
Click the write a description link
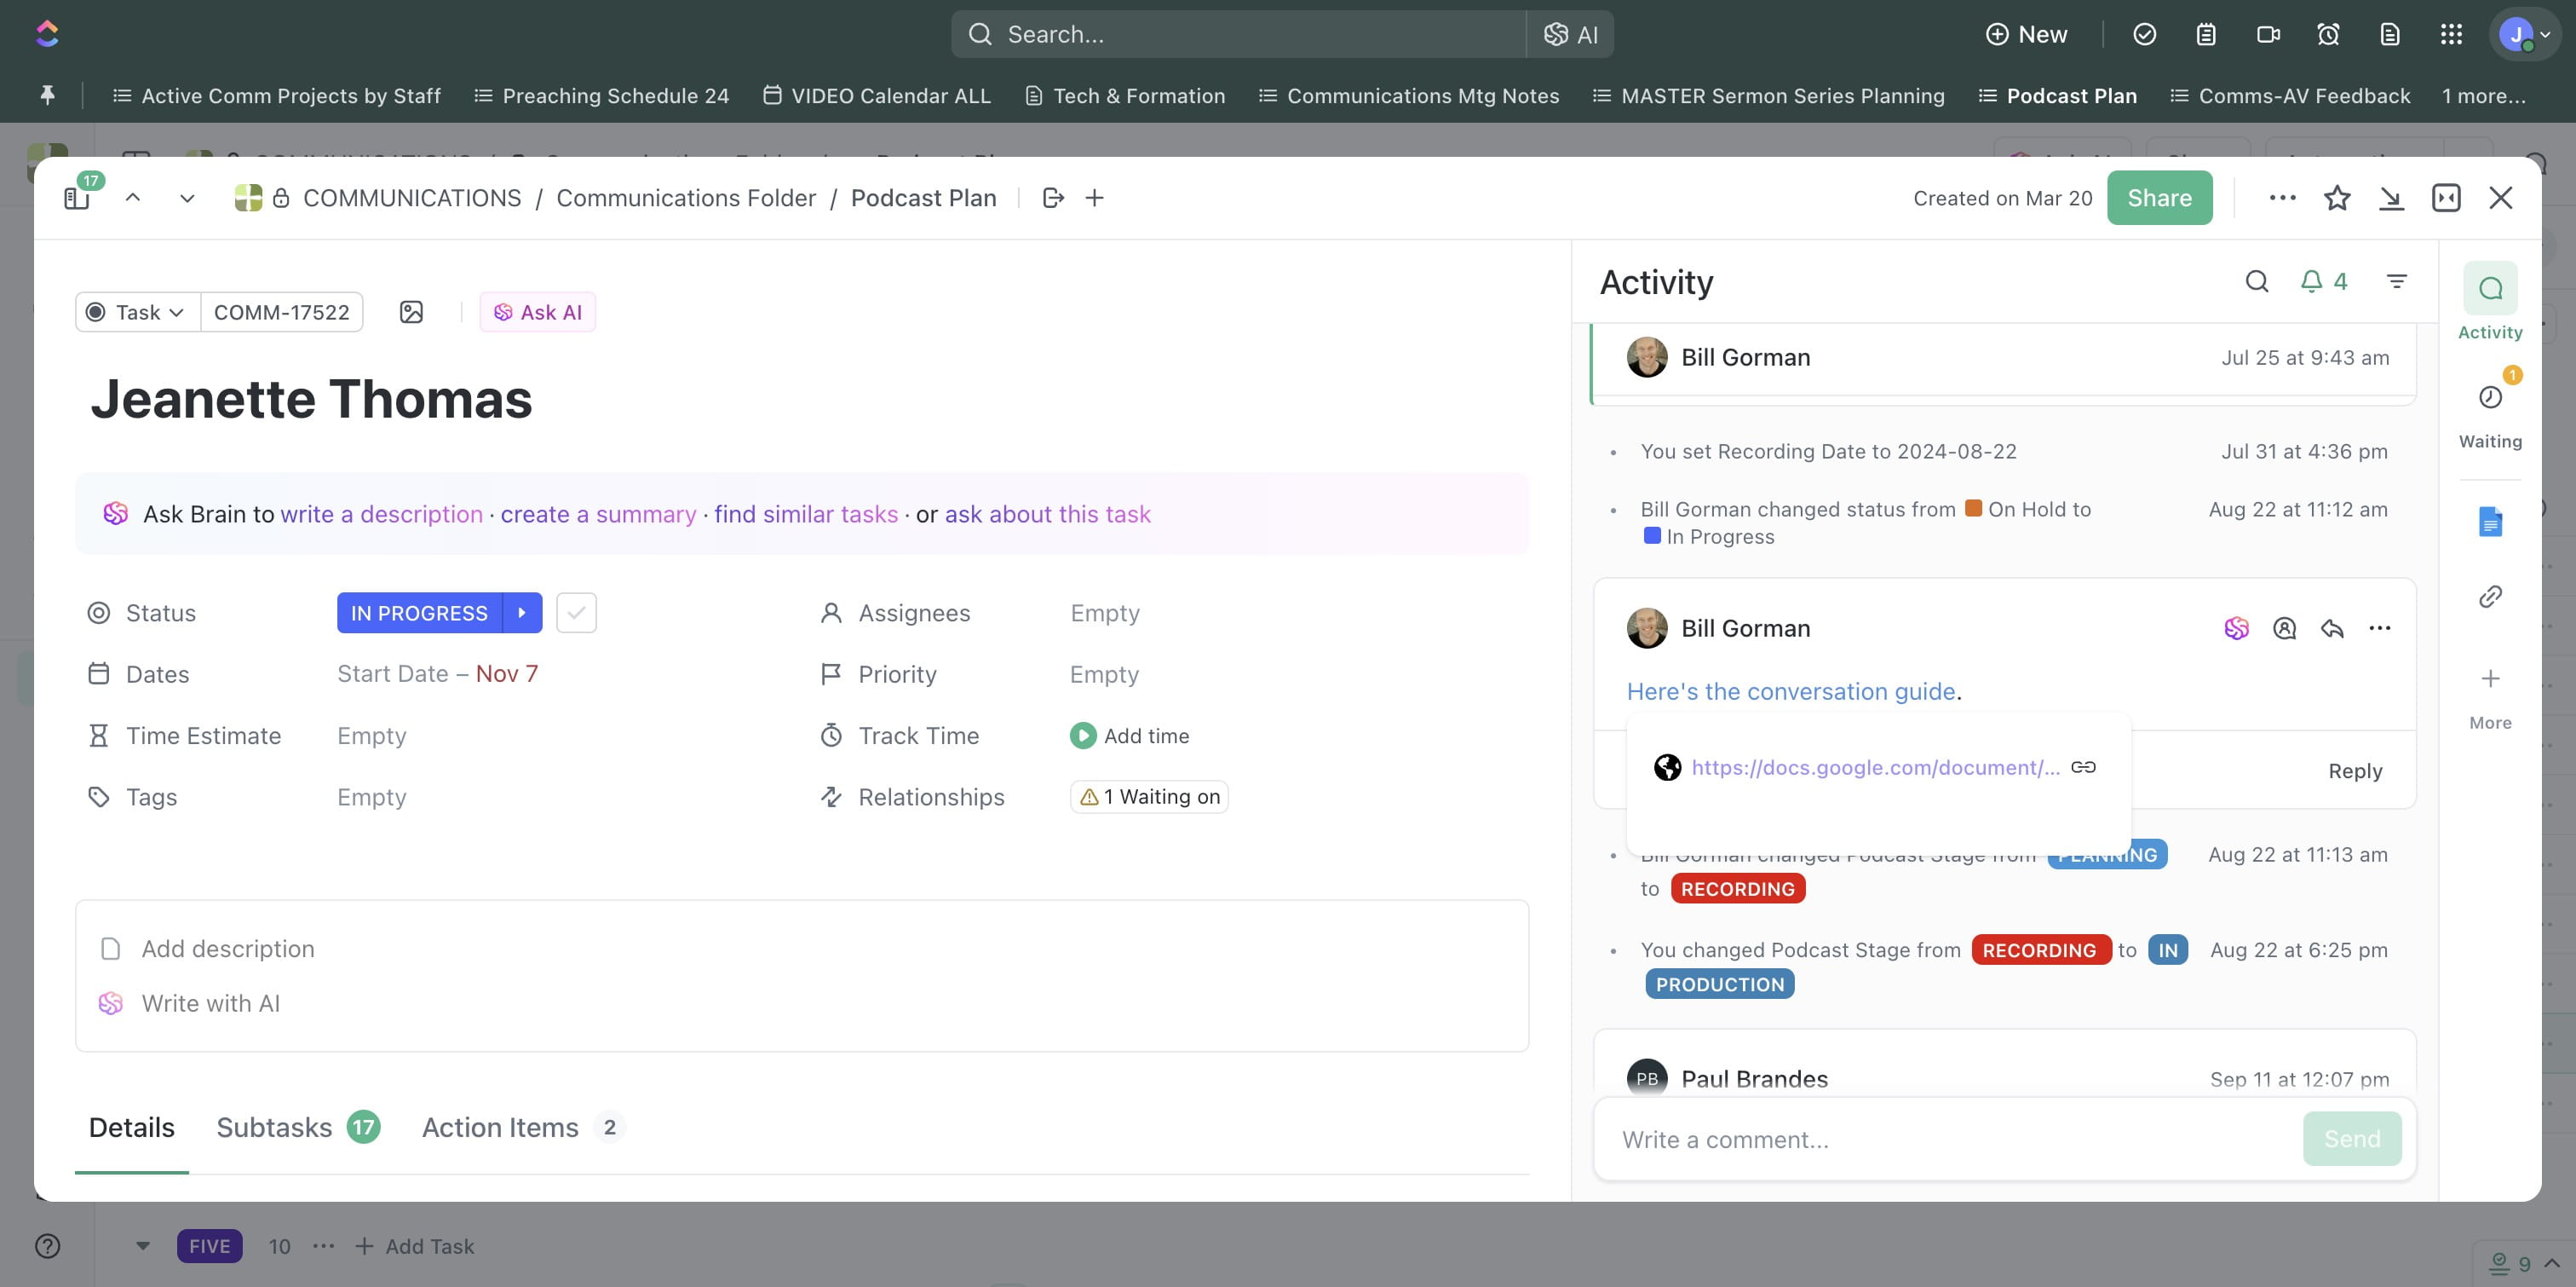[x=382, y=515]
